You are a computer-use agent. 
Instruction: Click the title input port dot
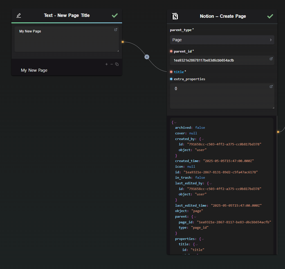(171, 72)
